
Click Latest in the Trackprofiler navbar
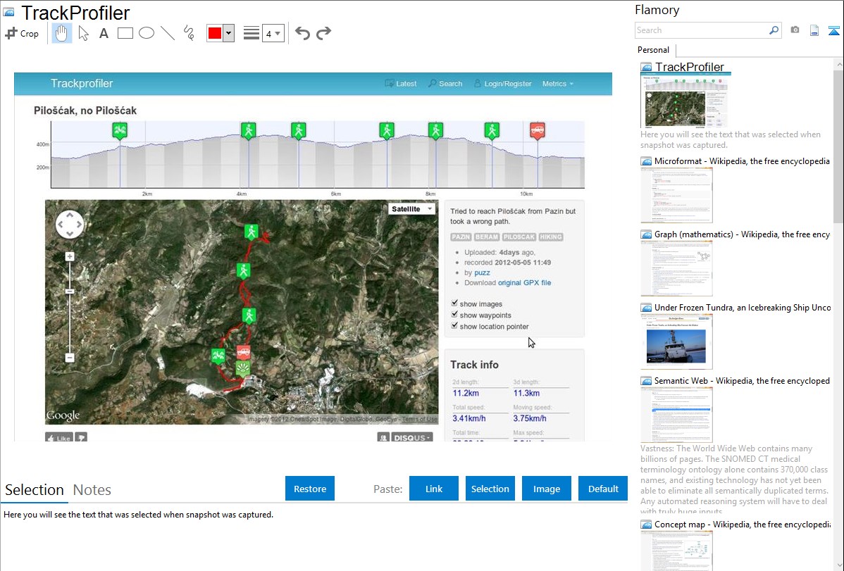coord(401,83)
